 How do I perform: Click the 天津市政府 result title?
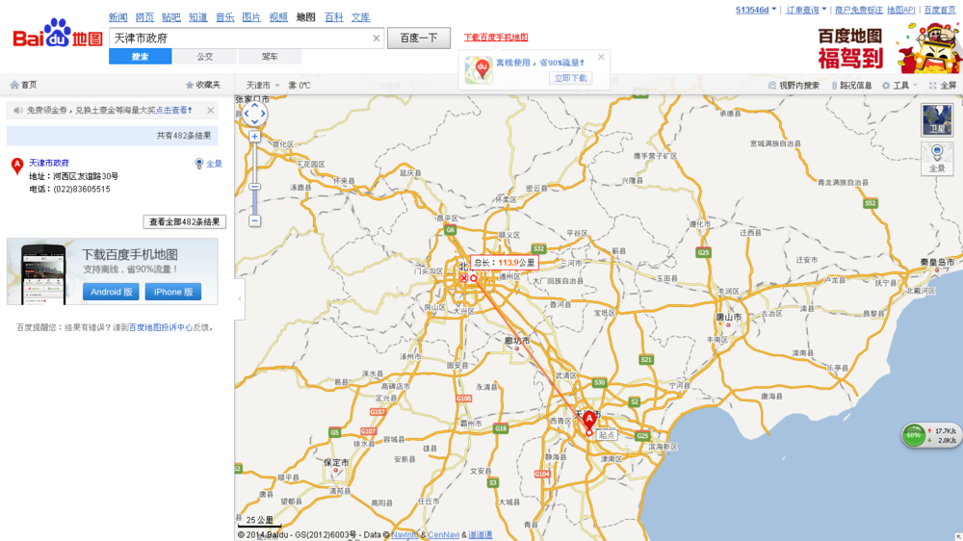click(x=49, y=163)
